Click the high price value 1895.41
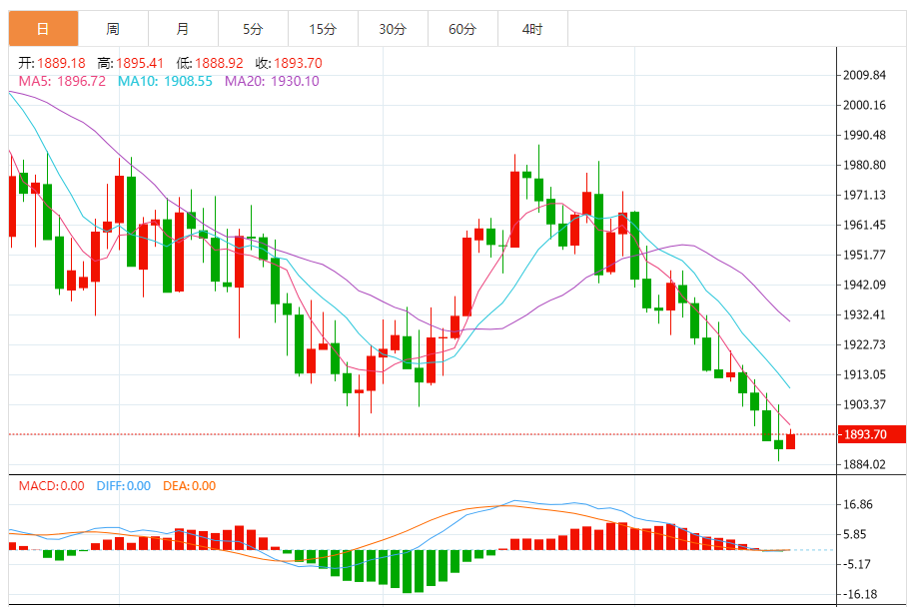Image resolution: width=915 pixels, height=607 pixels. tap(140, 63)
